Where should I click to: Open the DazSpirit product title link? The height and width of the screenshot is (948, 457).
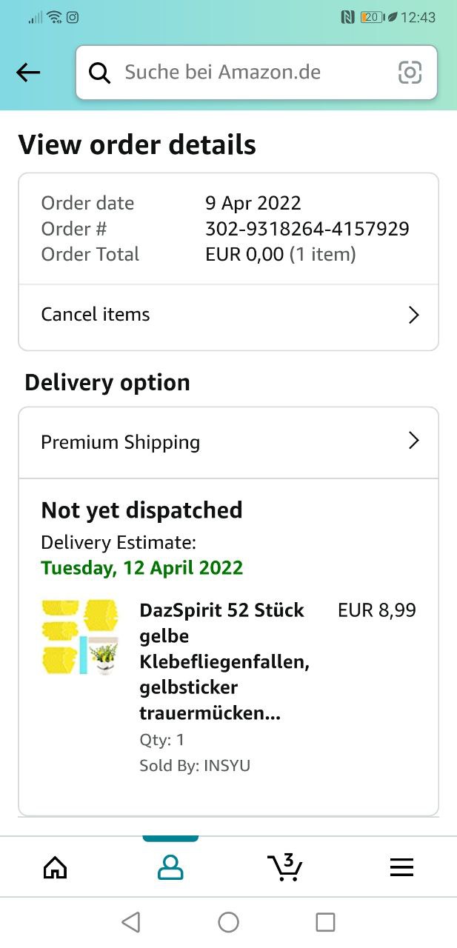[223, 661]
